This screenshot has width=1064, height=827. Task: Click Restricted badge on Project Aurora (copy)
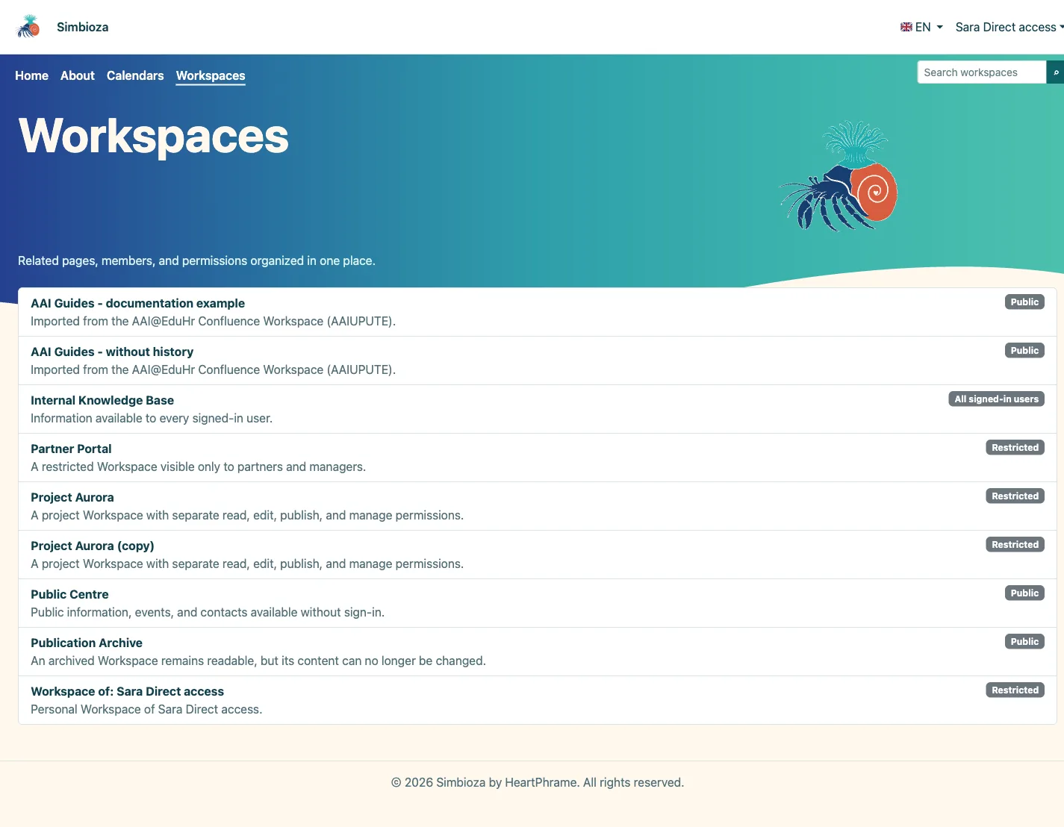coord(1015,545)
